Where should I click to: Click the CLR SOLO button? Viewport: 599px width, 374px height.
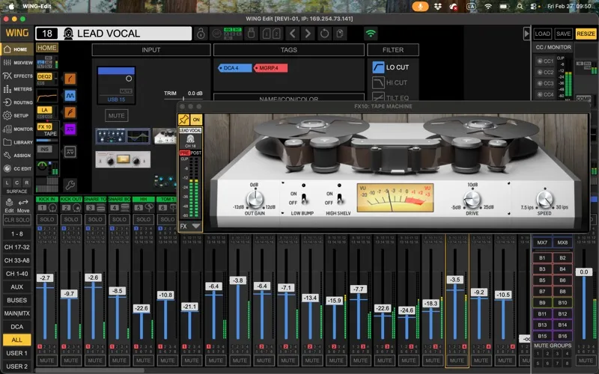16,220
